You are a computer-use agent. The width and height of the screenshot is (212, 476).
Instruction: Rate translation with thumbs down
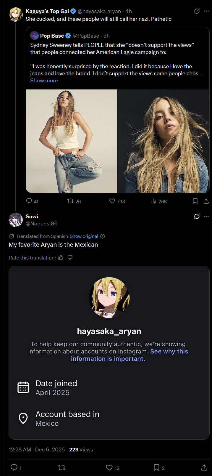click(70, 258)
